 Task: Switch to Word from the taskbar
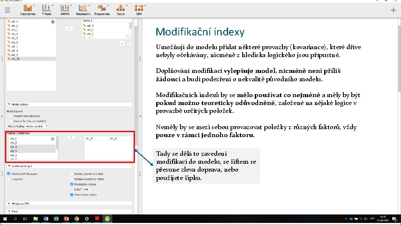point(46,219)
